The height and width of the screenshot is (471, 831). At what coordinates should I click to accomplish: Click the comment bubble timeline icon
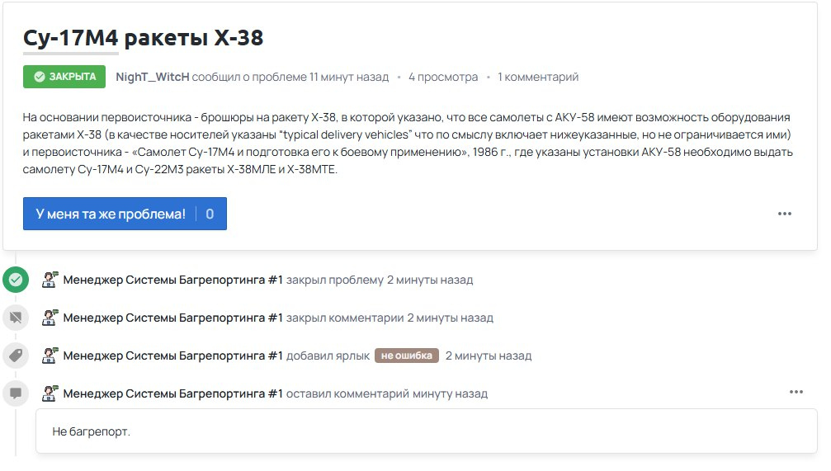(16, 393)
